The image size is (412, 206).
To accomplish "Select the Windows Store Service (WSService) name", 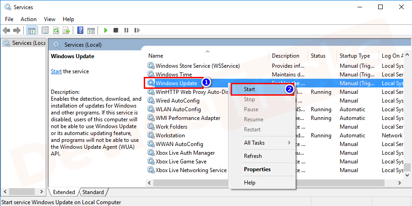I will coord(198,65).
